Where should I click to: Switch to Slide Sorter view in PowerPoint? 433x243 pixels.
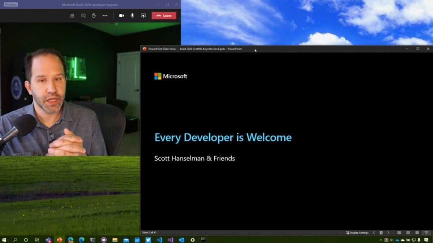408,233
